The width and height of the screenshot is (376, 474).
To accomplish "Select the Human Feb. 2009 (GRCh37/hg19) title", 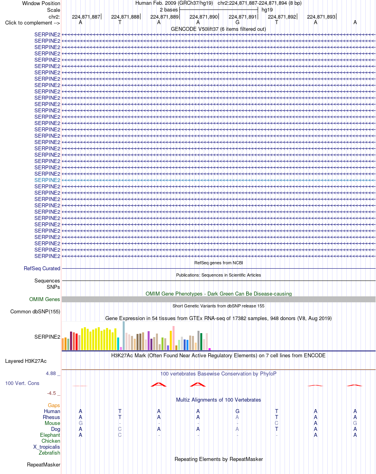I will (174, 3).
